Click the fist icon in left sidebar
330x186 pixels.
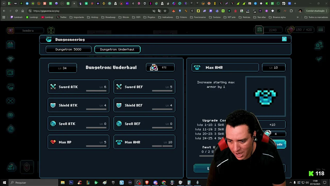[x=11, y=87]
